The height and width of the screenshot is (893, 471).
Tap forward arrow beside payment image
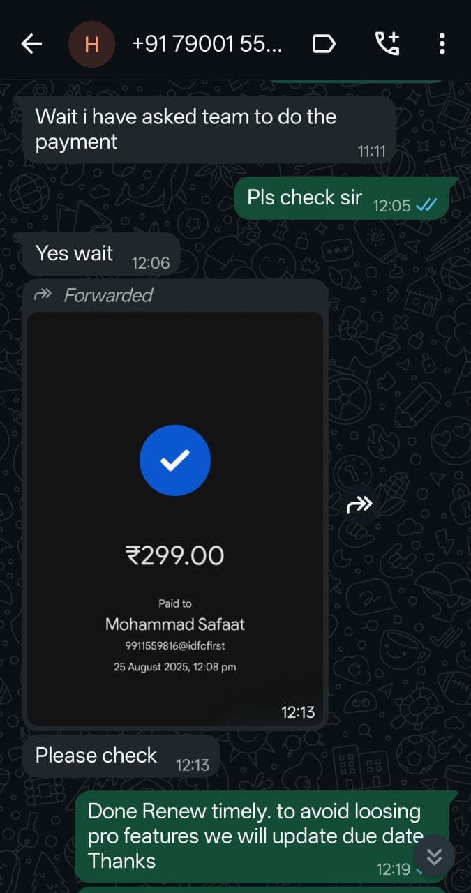pos(359,504)
